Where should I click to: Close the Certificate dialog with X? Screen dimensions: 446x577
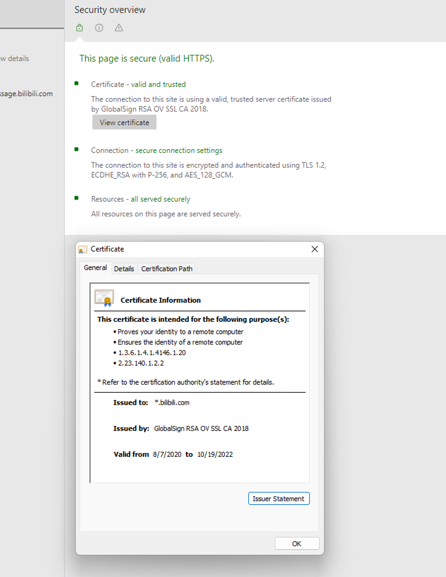(x=315, y=249)
